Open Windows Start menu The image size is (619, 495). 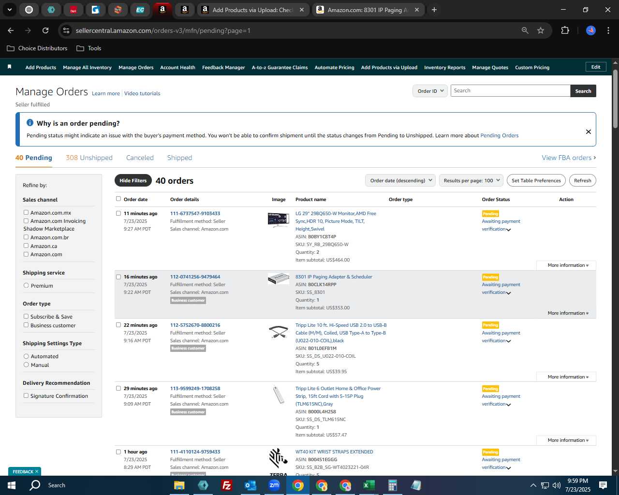coord(11,485)
